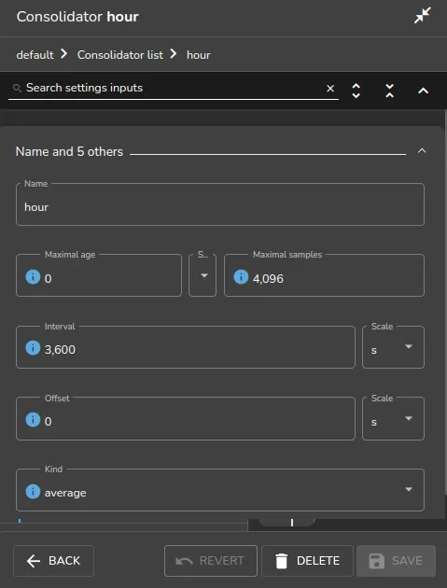The width and height of the screenshot is (447, 588).
Task: Show info for Maximal age
Action: click(x=33, y=277)
